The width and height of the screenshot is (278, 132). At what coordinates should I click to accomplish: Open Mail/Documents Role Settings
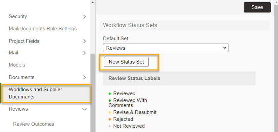point(43,29)
